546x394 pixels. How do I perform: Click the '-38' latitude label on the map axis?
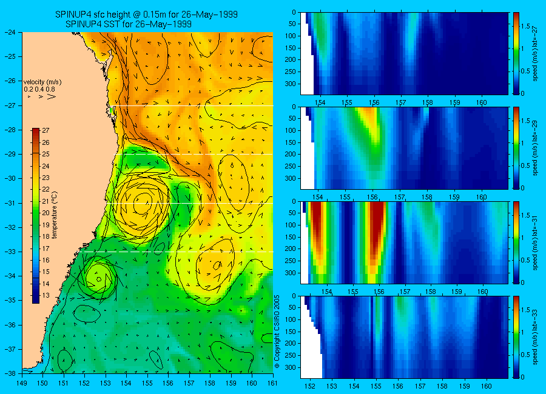(10, 373)
